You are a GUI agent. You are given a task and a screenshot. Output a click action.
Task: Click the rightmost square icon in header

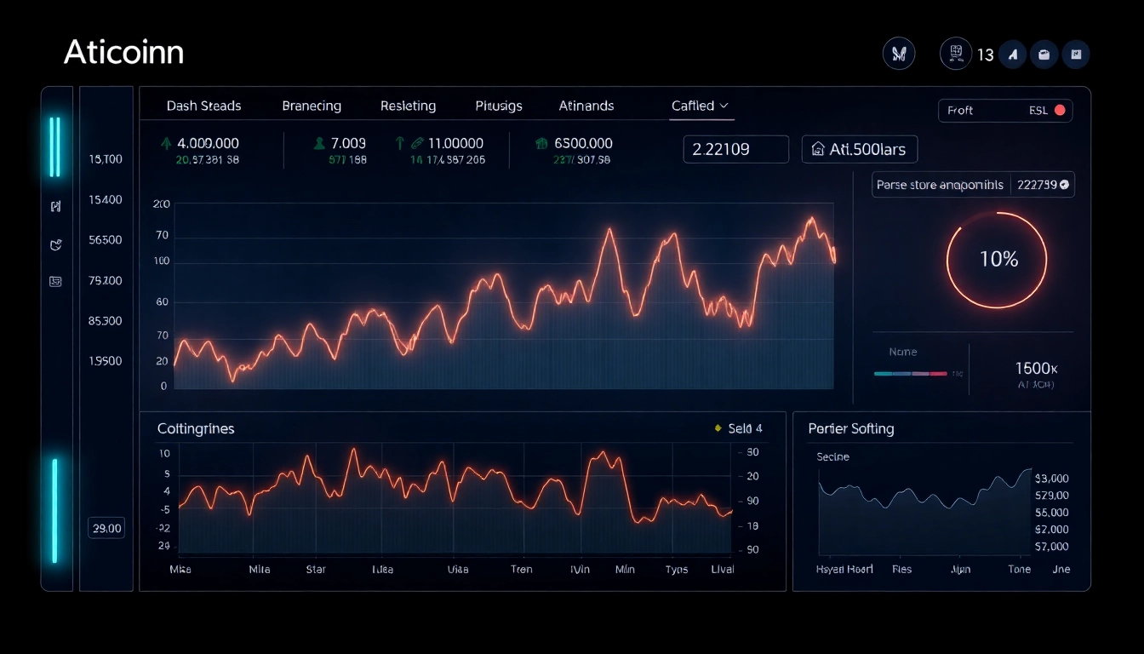point(1076,54)
